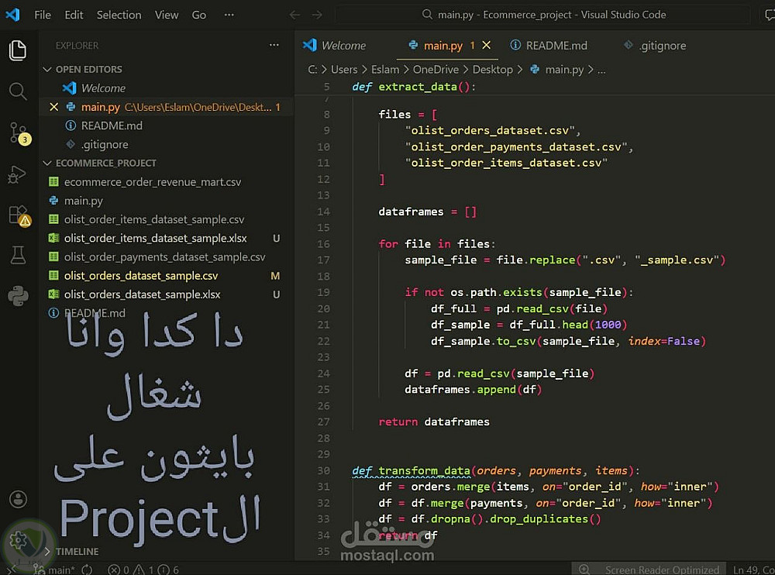Click main.py in the breadcrumb path
The height and width of the screenshot is (575, 775).
pos(564,70)
